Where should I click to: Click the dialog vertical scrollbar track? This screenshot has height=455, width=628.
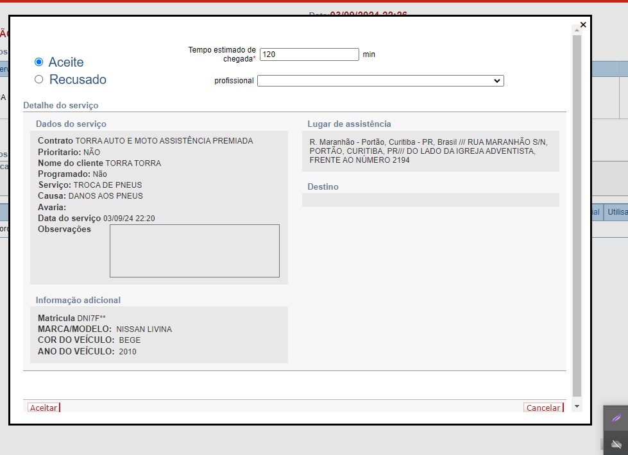[x=577, y=216]
